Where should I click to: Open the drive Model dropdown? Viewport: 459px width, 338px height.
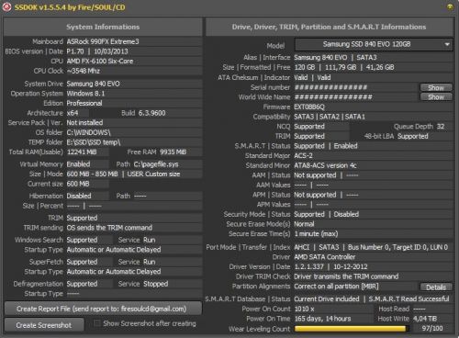coord(374,44)
